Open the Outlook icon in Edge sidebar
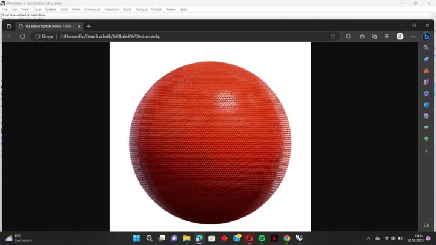The height and width of the screenshot is (245, 436). pos(426,105)
